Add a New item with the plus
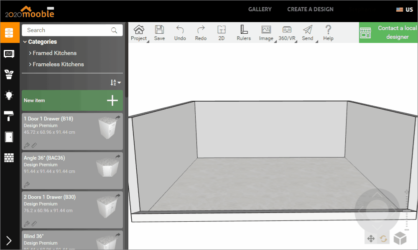 (112, 100)
